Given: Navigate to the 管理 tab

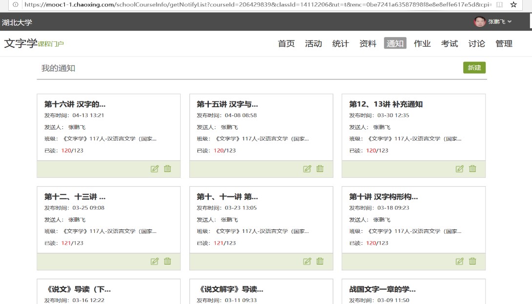Looking at the screenshot, I should point(504,43).
